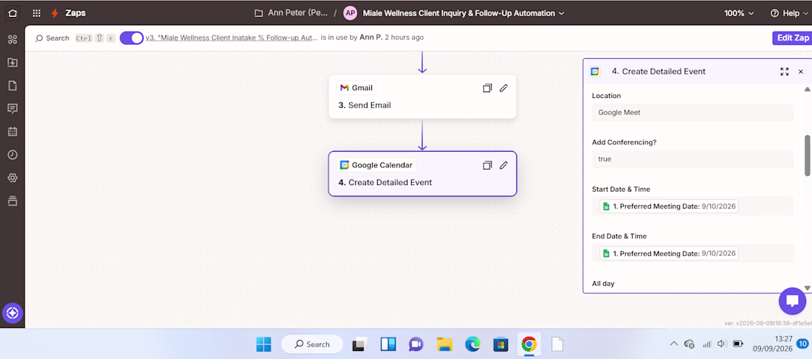Open File Explorer from the taskbar
This screenshot has height=359, width=812.
(444, 344)
